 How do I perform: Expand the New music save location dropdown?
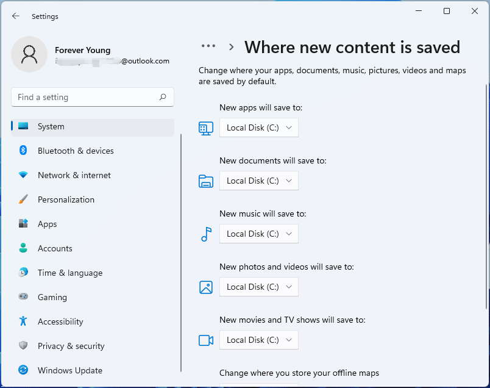tap(259, 234)
